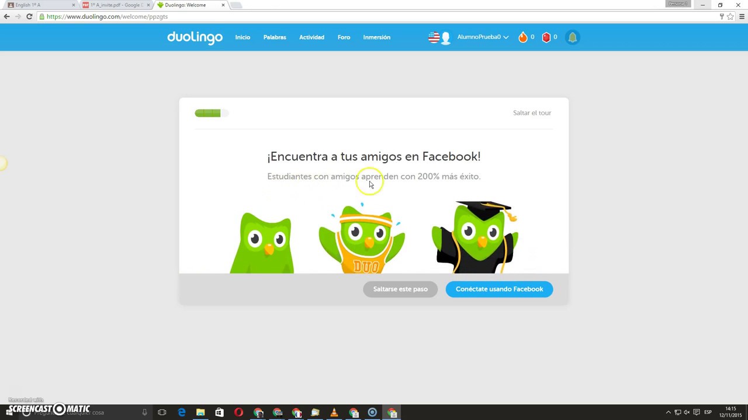748x420 pixels.
Task: Expand the AlumnoPrueba0 user dropdown
Action: (483, 37)
